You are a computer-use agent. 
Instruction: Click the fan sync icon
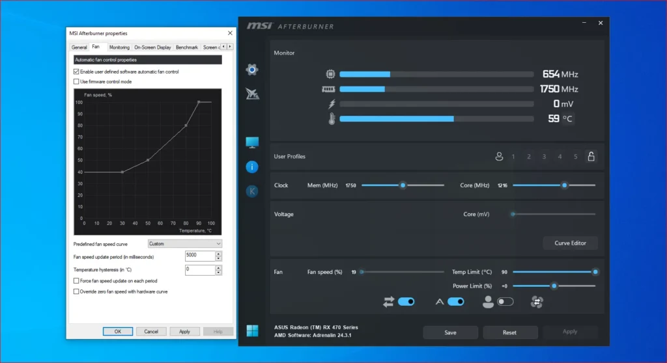click(537, 302)
